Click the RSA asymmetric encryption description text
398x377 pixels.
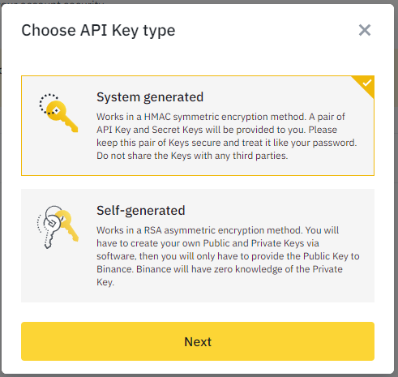click(x=228, y=256)
